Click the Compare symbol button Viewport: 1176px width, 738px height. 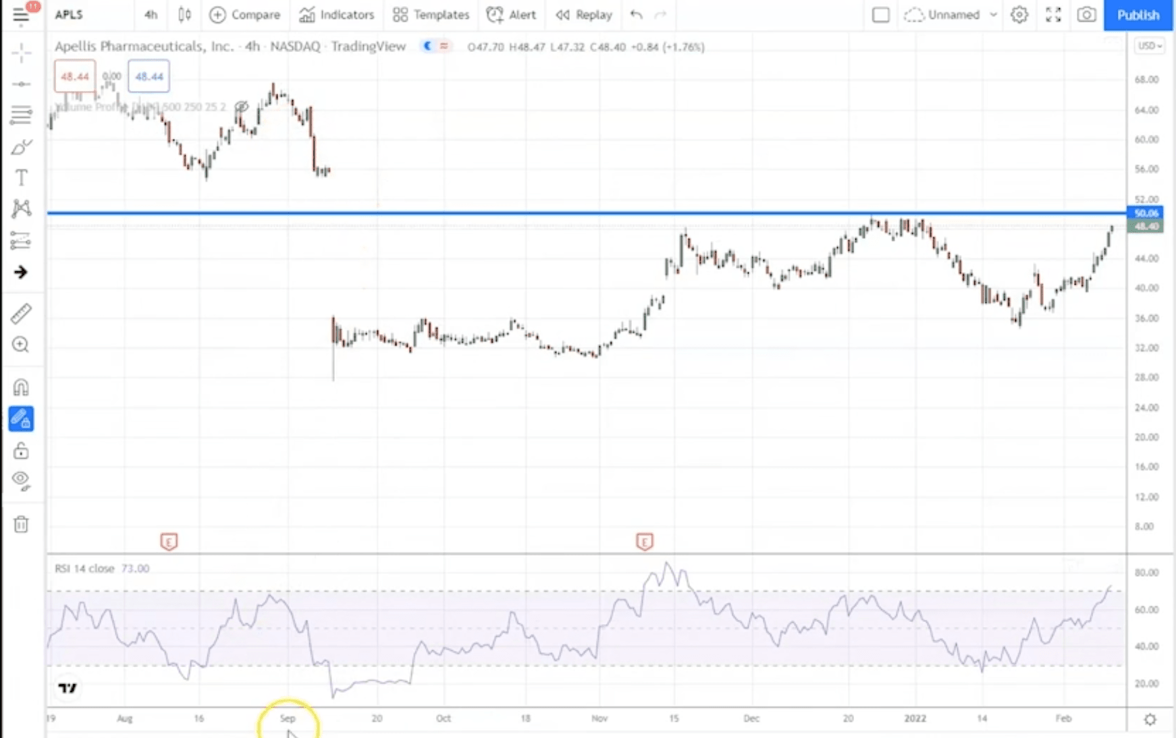pos(244,15)
